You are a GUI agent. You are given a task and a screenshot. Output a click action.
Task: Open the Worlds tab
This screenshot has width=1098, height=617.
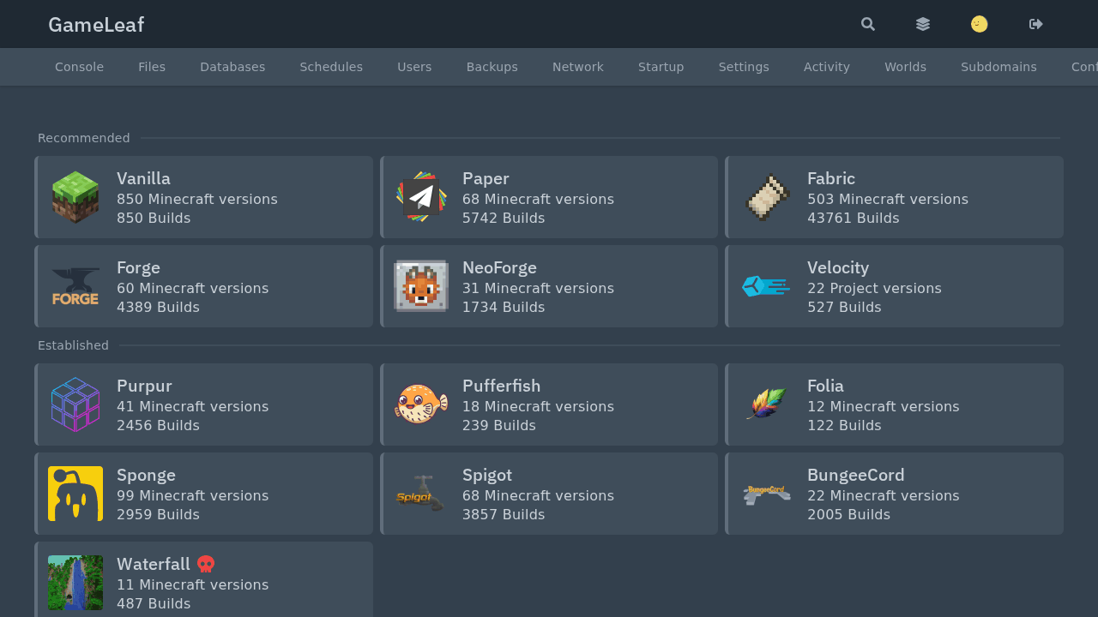pos(906,67)
